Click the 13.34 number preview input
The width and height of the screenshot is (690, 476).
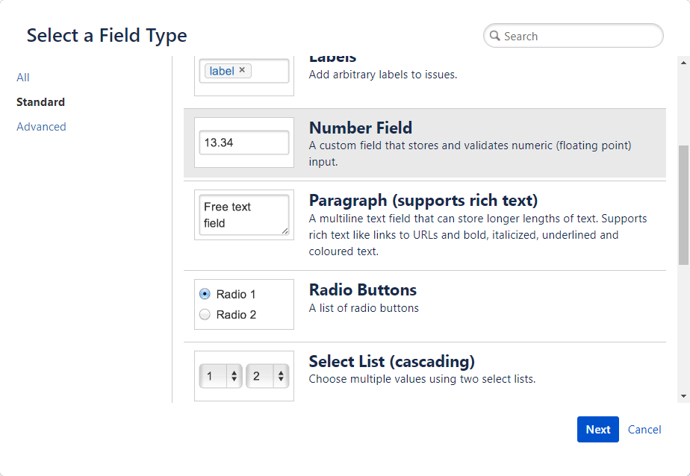243,143
